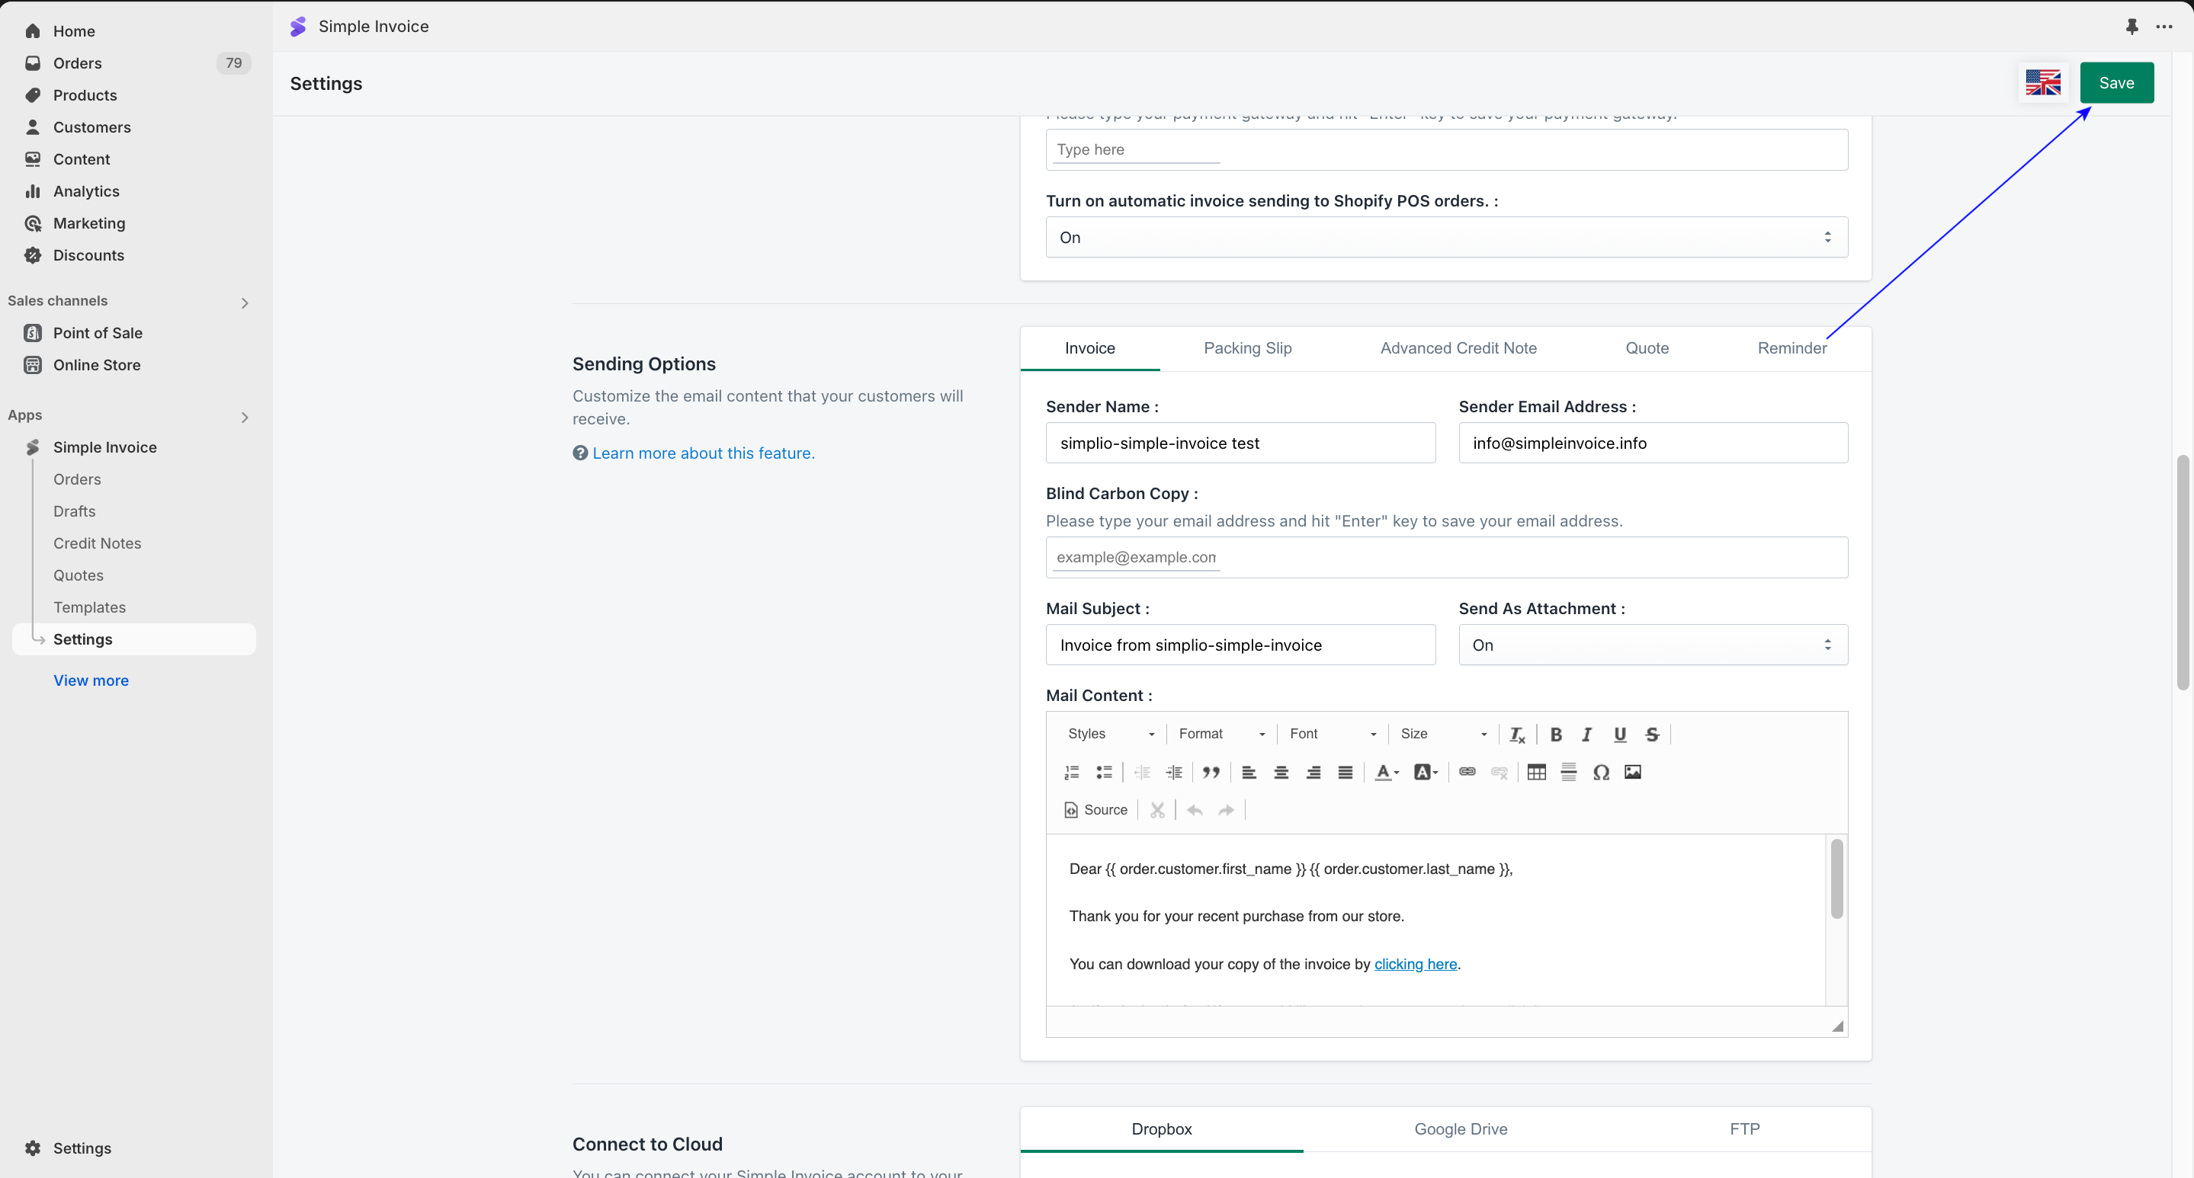Screen dimensions: 2194x1178
Task: Open the Google Drive tab
Action: (x=1460, y=1128)
